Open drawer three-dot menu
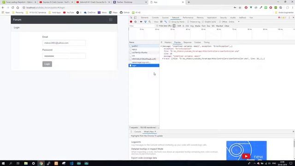Viewport: 295px width, 166px height. [x=131, y=131]
